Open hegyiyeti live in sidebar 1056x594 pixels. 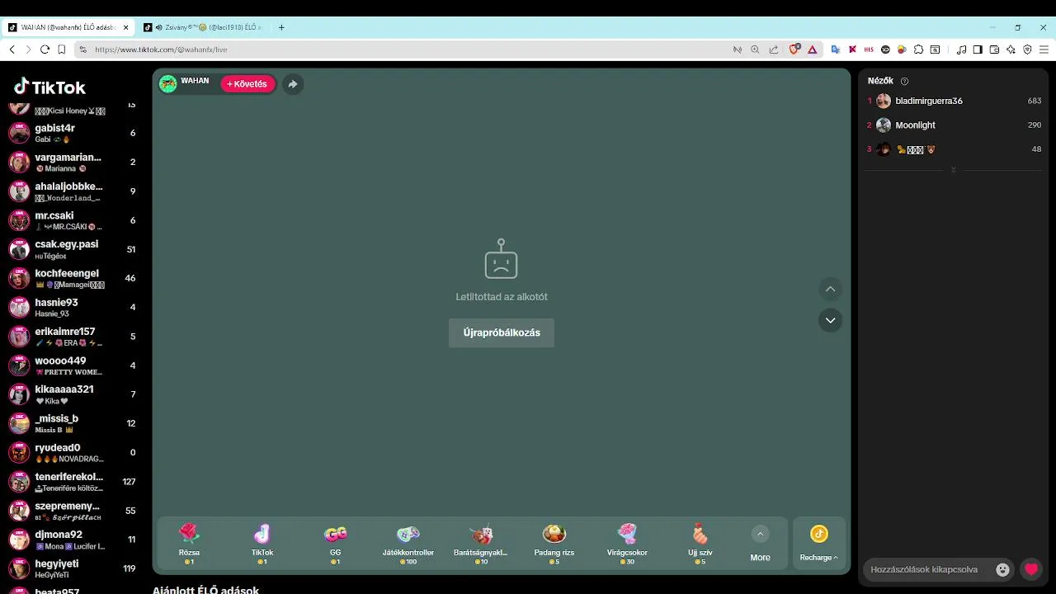73,568
